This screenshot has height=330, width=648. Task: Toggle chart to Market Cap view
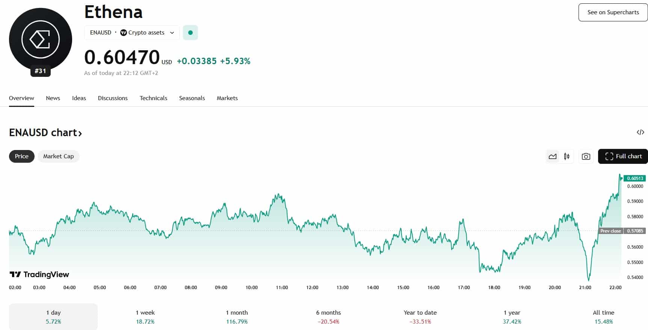(x=58, y=156)
